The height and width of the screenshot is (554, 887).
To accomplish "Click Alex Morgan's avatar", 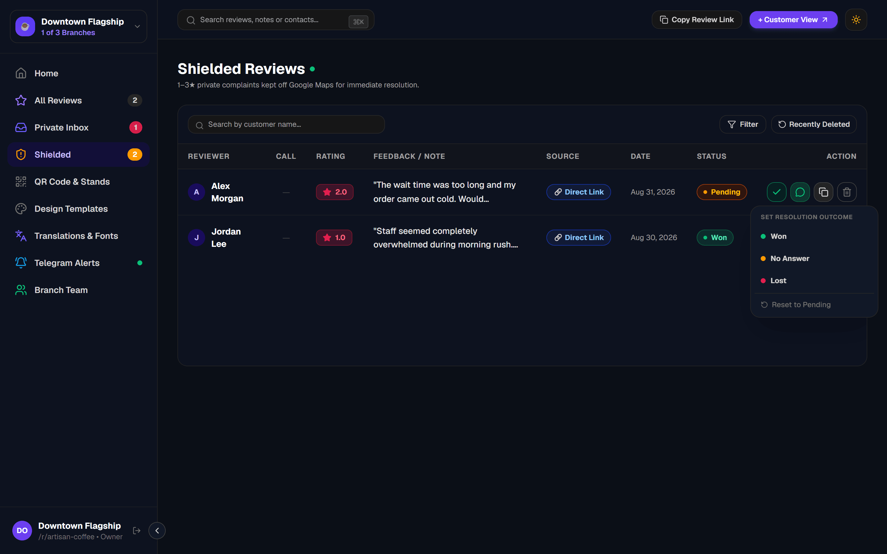I will 196,192.
